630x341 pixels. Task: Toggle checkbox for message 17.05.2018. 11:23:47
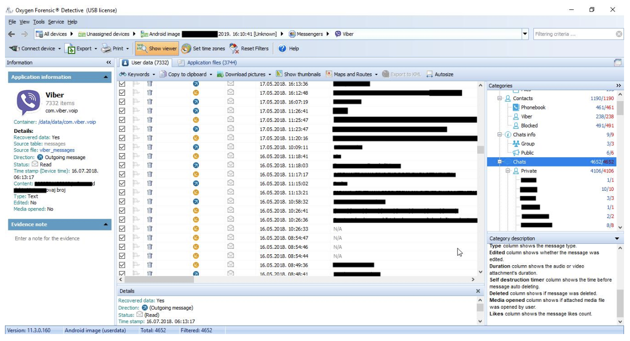click(x=122, y=129)
